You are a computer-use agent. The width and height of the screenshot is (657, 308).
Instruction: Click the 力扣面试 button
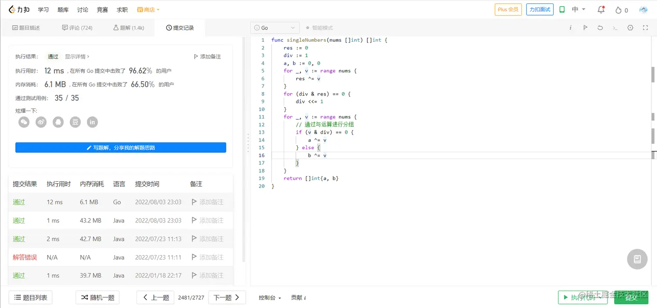coord(540,10)
